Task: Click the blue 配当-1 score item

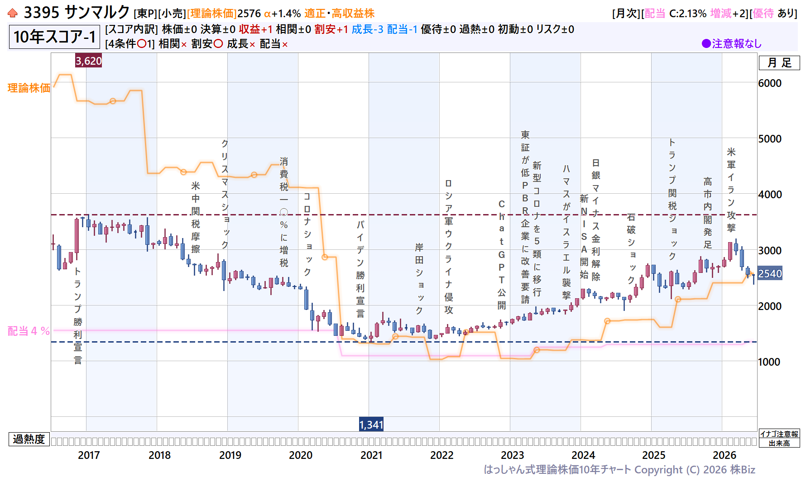Action: [x=402, y=29]
